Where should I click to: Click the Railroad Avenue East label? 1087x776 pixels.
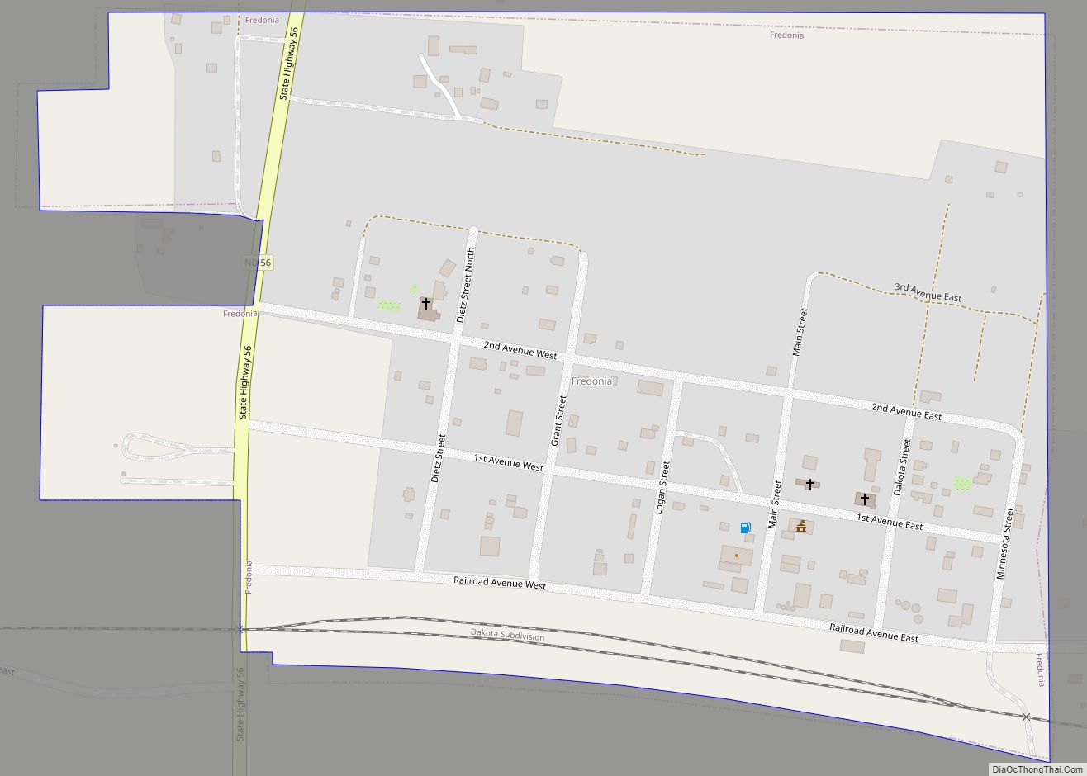(x=874, y=633)
